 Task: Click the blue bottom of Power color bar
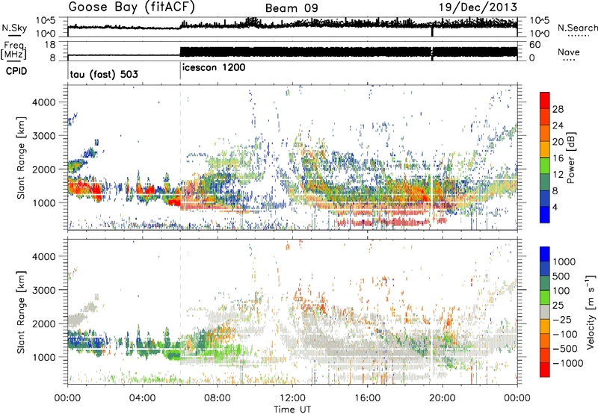[x=545, y=215]
